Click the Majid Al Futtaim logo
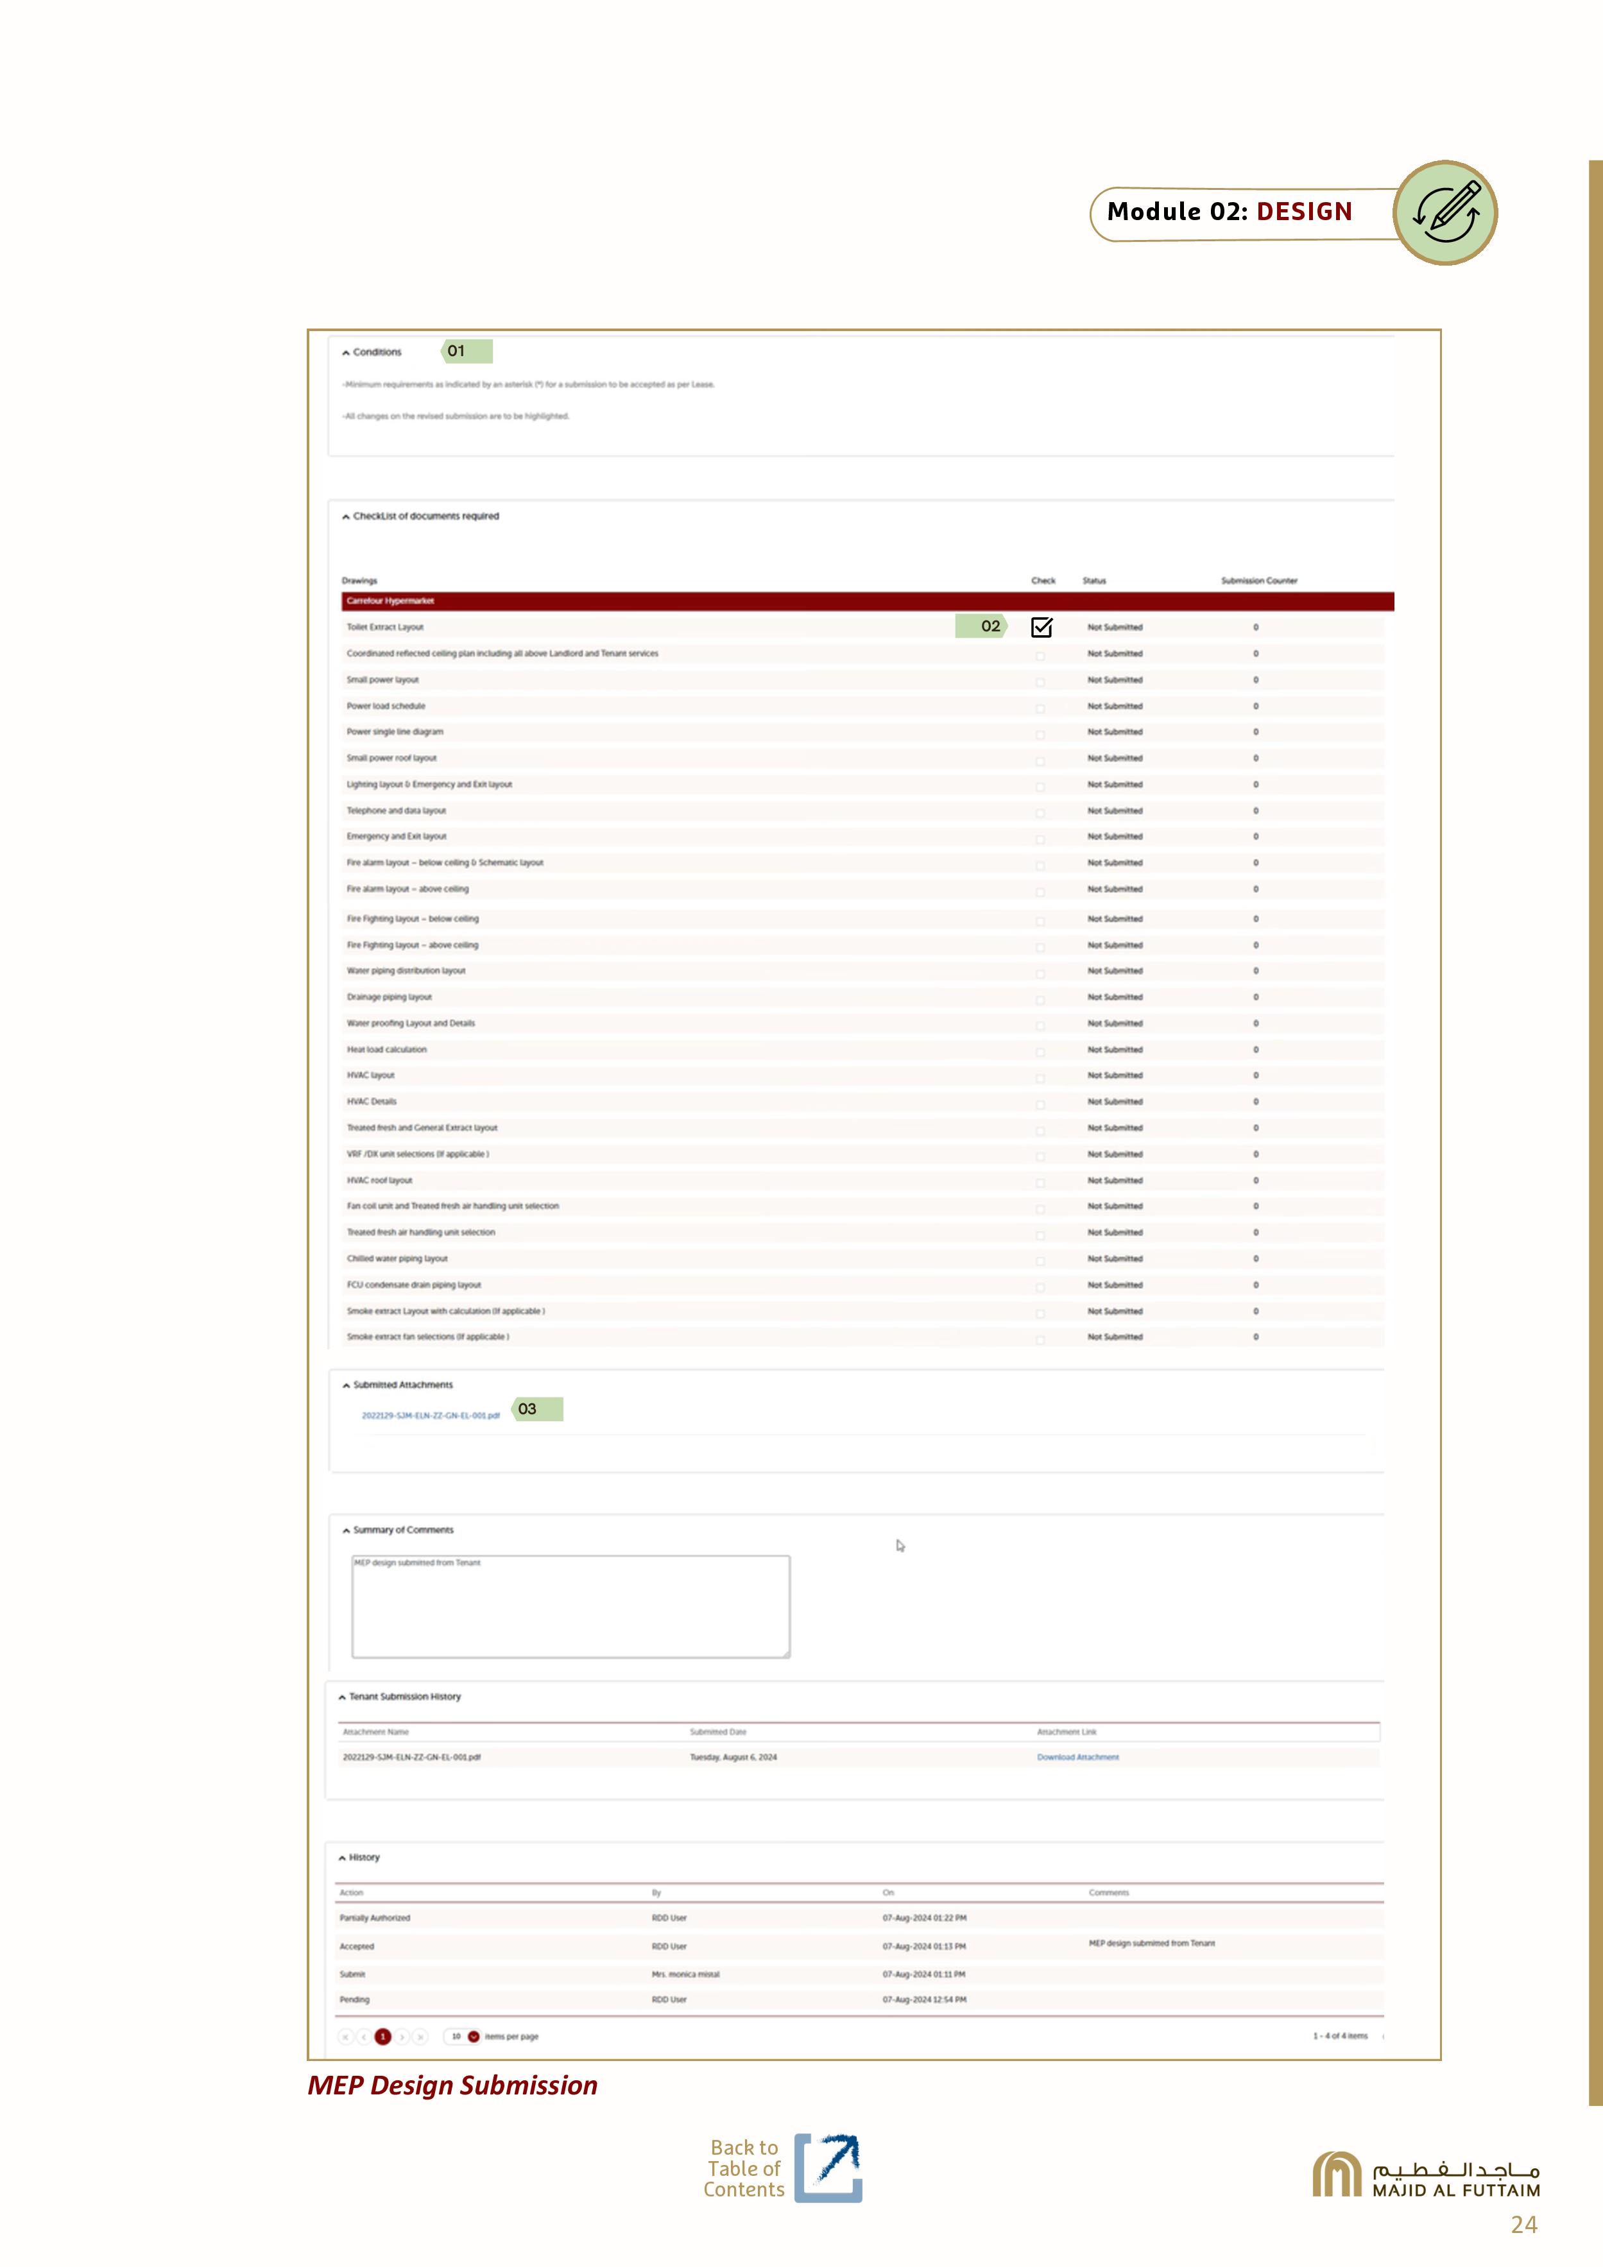This screenshot has width=1603, height=2267. coord(1425,2174)
